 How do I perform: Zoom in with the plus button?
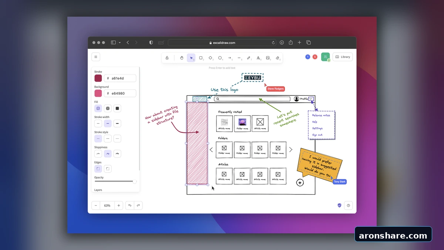coord(118,205)
